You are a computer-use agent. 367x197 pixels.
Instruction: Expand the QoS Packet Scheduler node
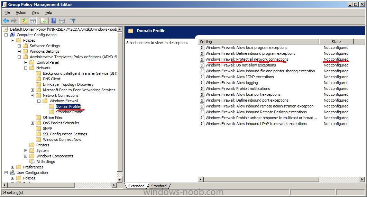[32, 123]
